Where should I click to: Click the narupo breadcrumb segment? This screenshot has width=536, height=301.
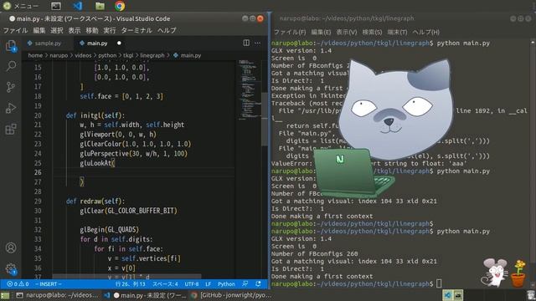tap(59, 55)
